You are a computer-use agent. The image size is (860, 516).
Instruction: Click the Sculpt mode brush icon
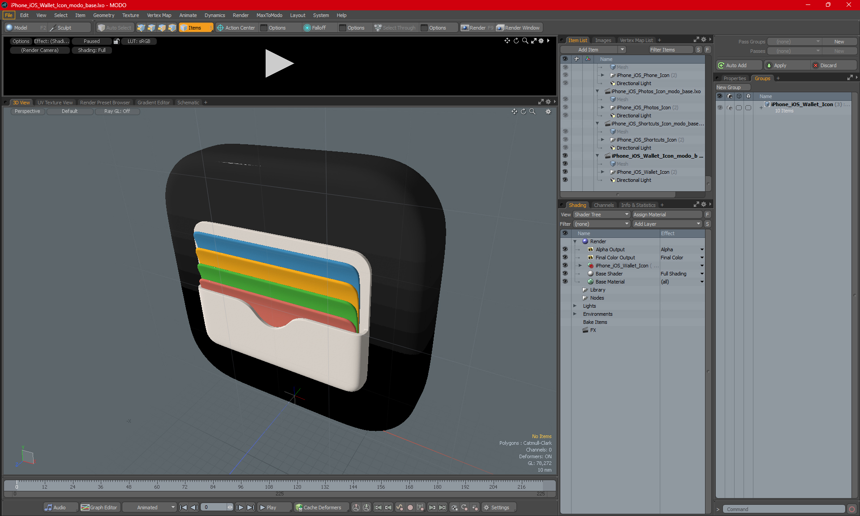[53, 28]
